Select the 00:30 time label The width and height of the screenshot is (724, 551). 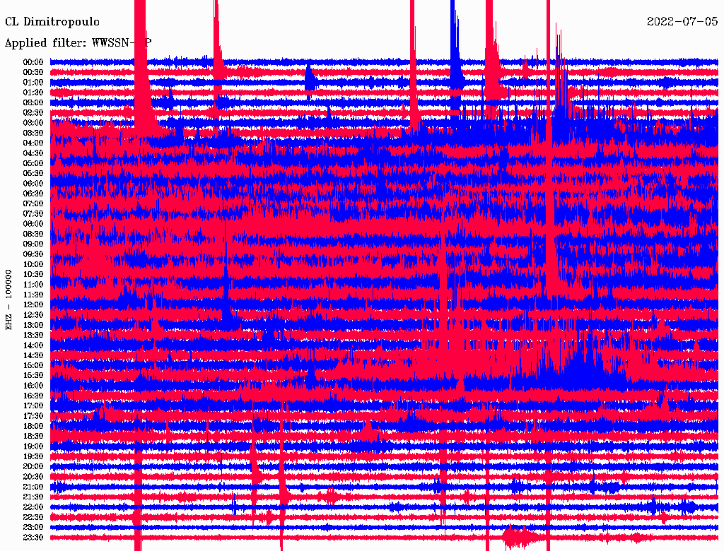(33, 72)
